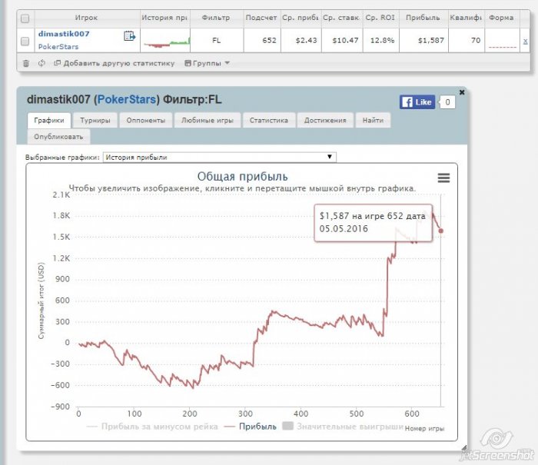Click Добавить другую статистику

tap(115, 63)
